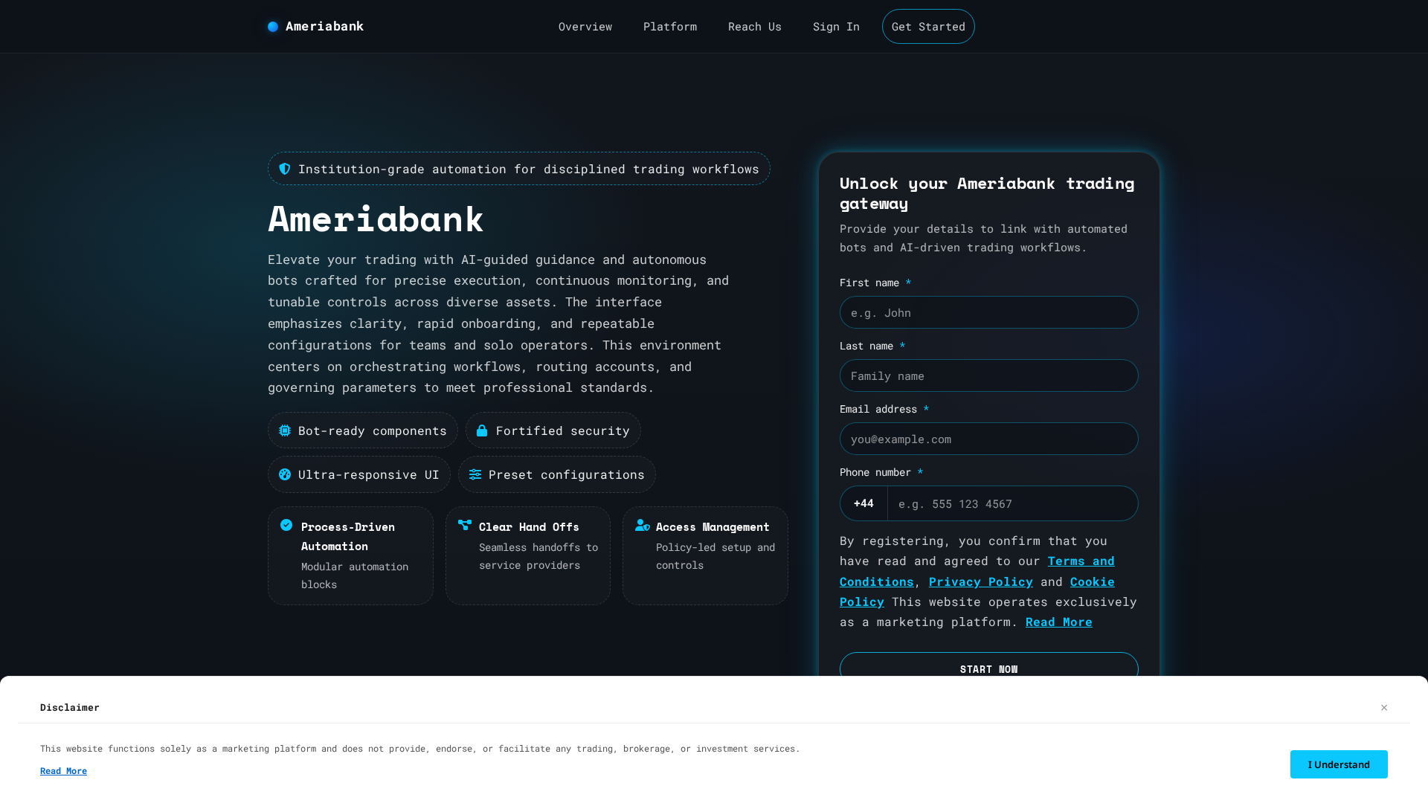Dismiss the Disclaimer banner with the X

[1384, 708]
